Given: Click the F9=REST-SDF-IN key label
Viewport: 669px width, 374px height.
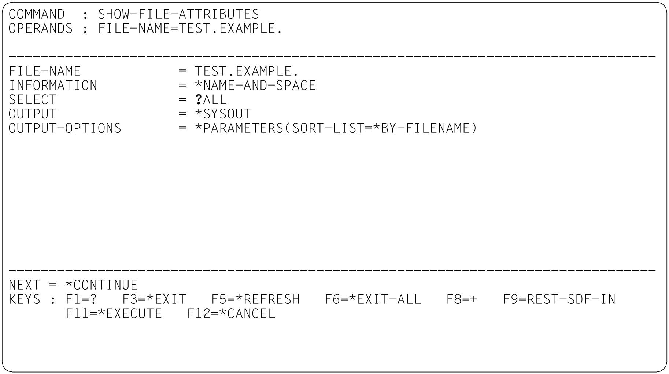Looking at the screenshot, I should coord(559,299).
